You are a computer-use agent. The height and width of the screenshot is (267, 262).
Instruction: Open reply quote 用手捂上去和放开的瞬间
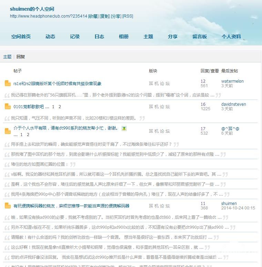click(91, 144)
